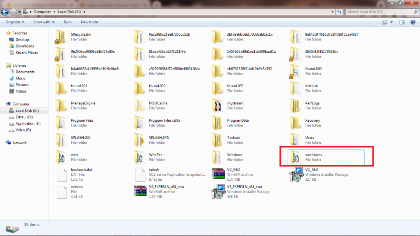Expand the Share with dropdown
Image resolution: width=420 pixels, height=236 pixels.
click(x=43, y=22)
